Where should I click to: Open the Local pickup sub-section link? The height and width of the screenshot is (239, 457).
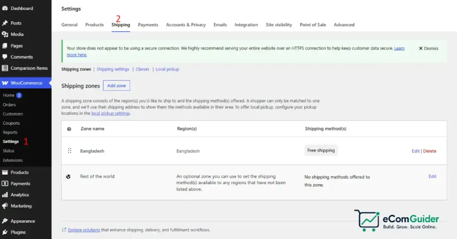[x=167, y=69]
